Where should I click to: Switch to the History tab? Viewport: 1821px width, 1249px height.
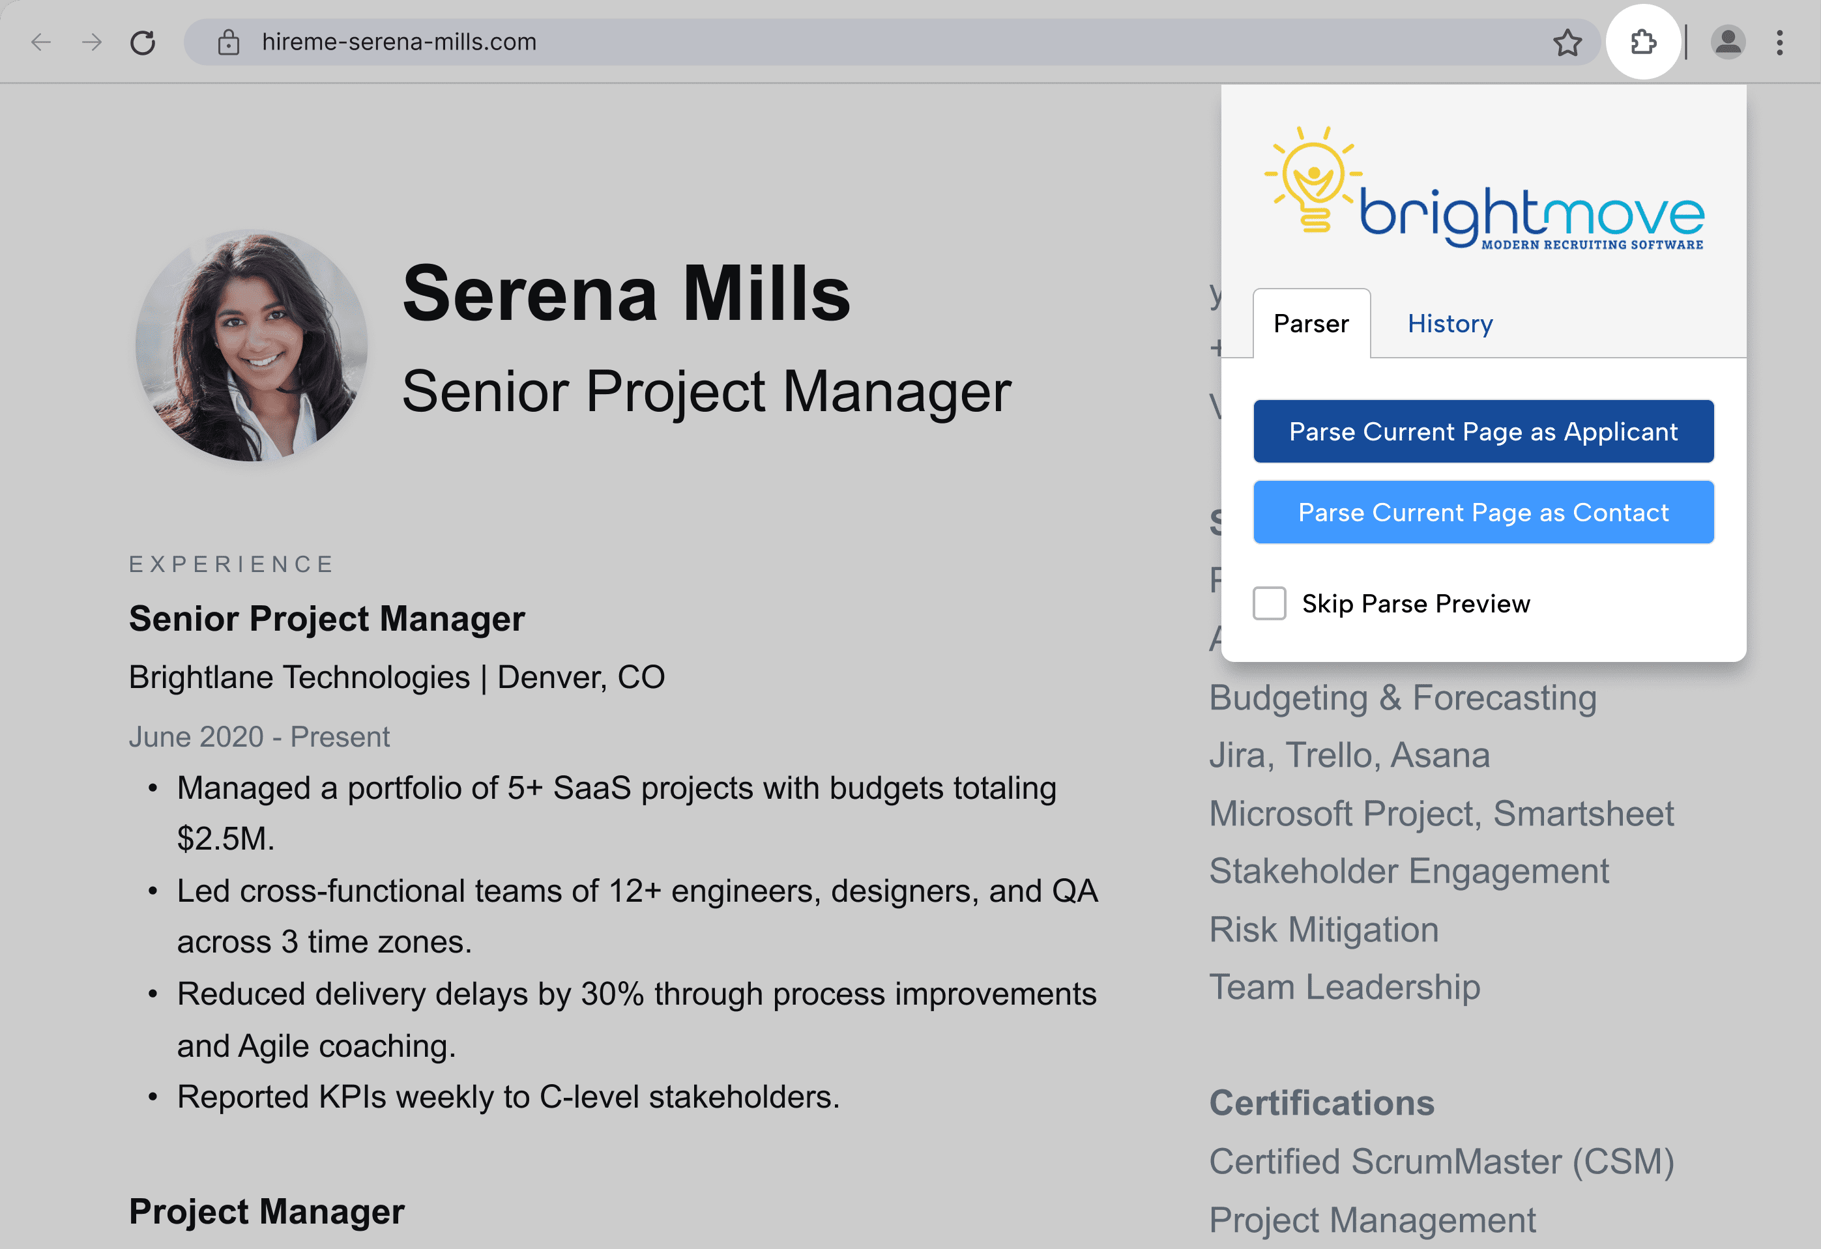[1450, 323]
